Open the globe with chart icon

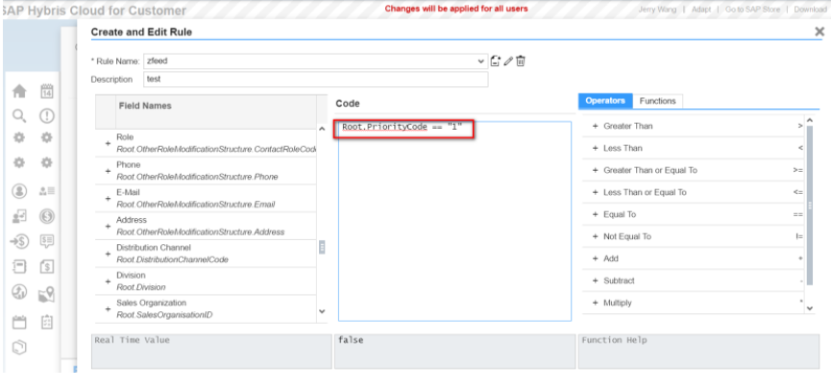(x=19, y=292)
